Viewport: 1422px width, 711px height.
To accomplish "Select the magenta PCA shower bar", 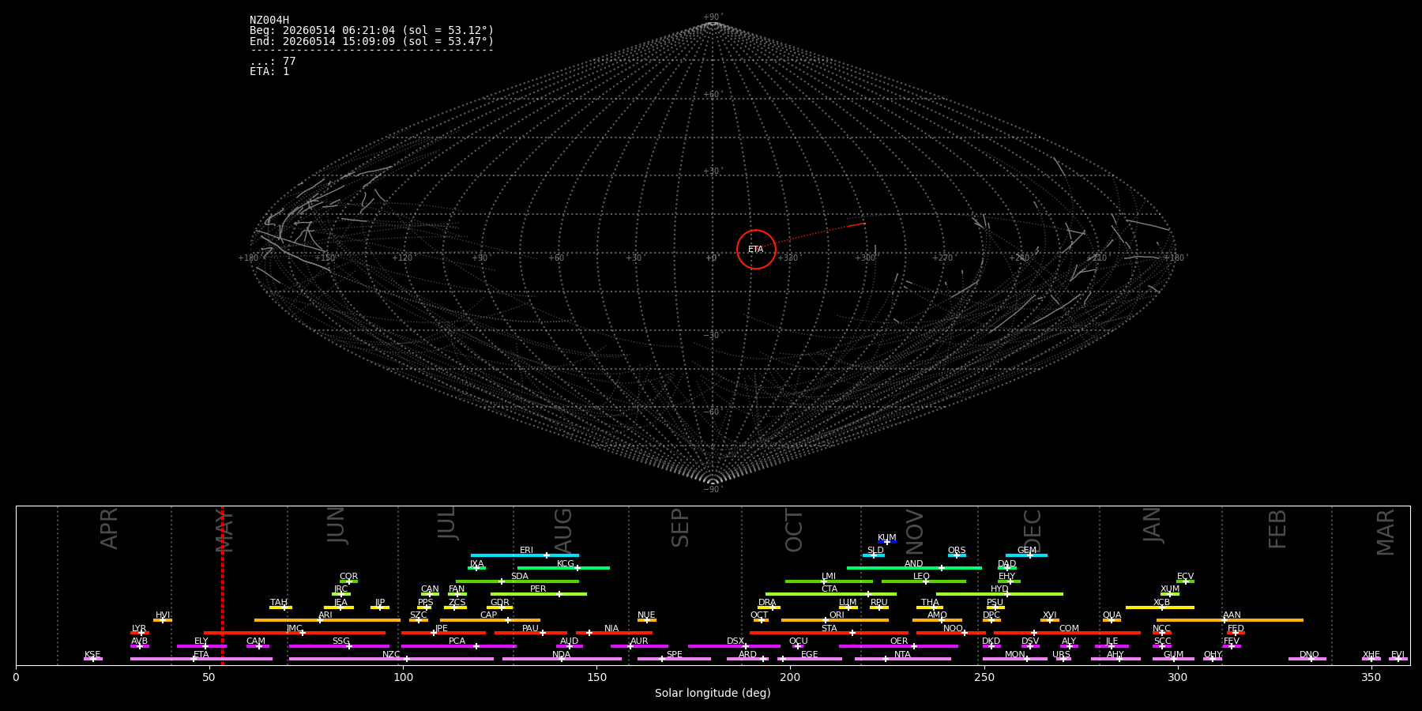I will coord(458,646).
